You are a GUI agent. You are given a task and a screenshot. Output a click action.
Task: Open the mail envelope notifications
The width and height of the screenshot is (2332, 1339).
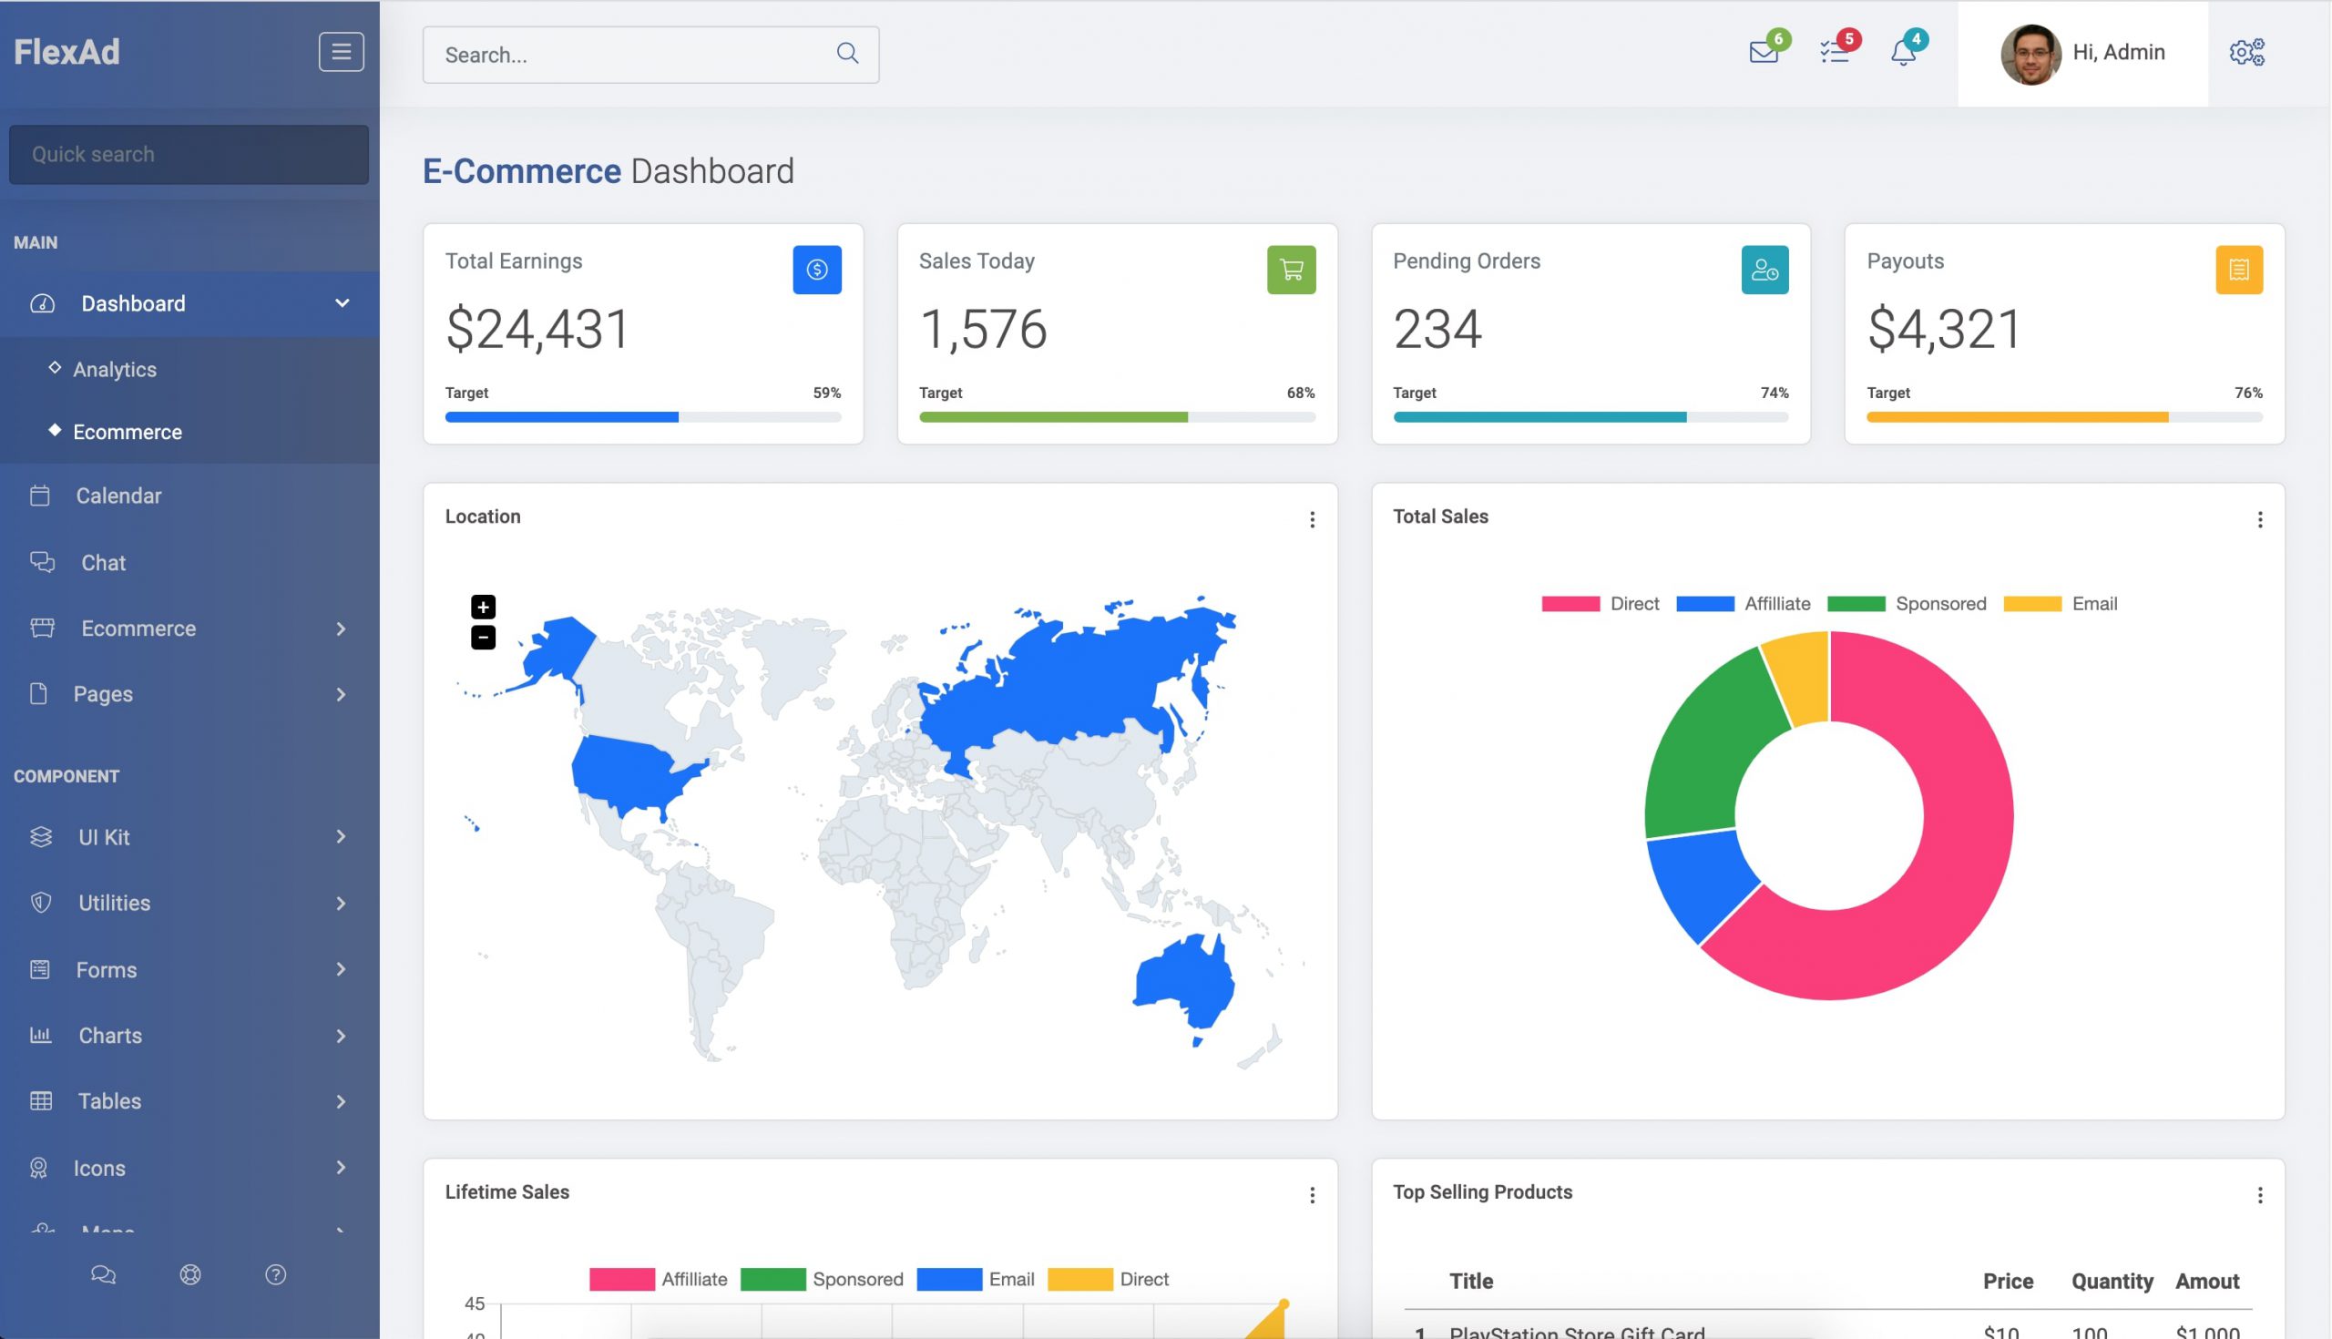(1764, 53)
